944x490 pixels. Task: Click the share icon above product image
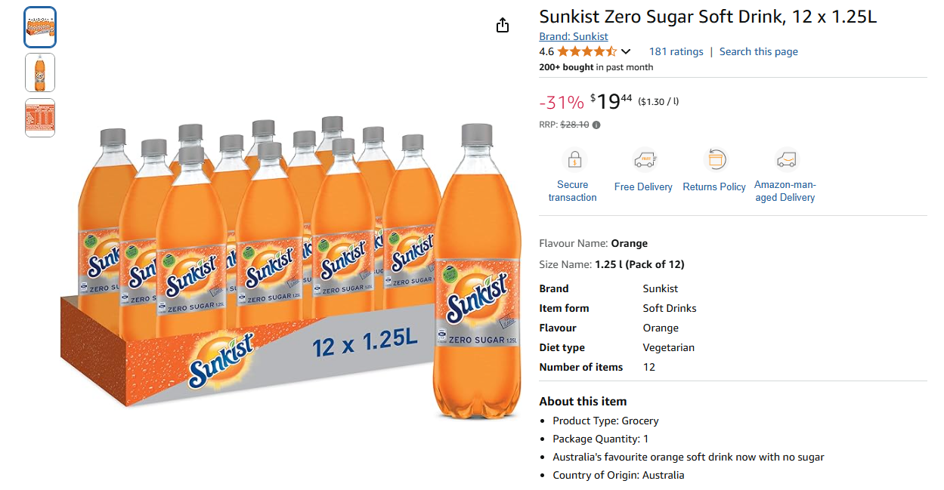click(x=503, y=26)
